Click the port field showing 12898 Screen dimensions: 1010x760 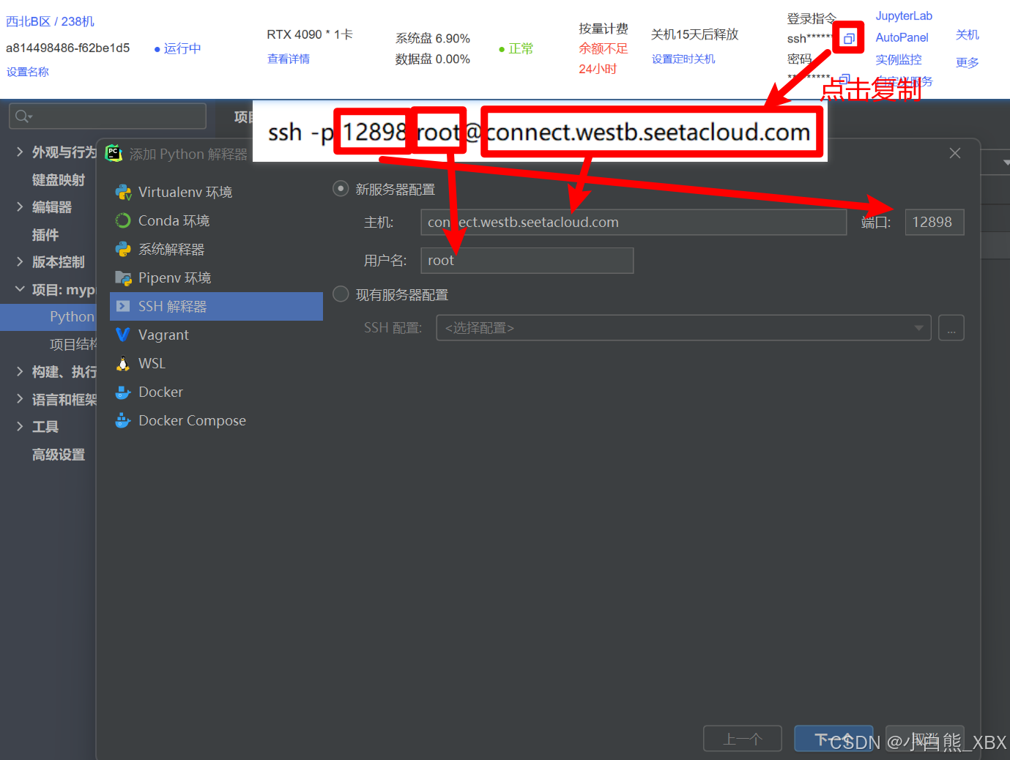pyautogui.click(x=935, y=222)
